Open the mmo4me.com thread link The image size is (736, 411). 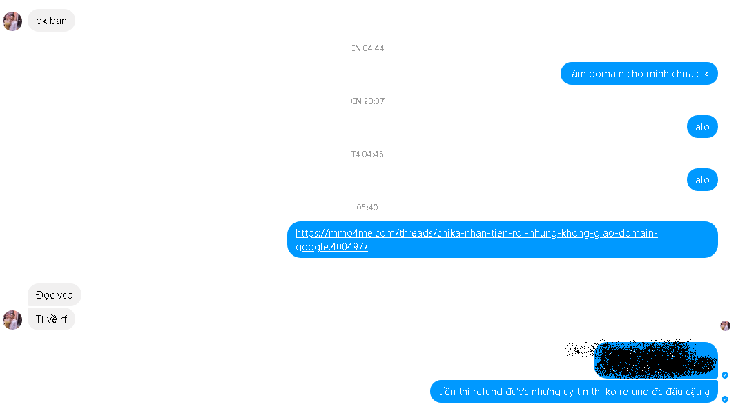click(x=476, y=233)
